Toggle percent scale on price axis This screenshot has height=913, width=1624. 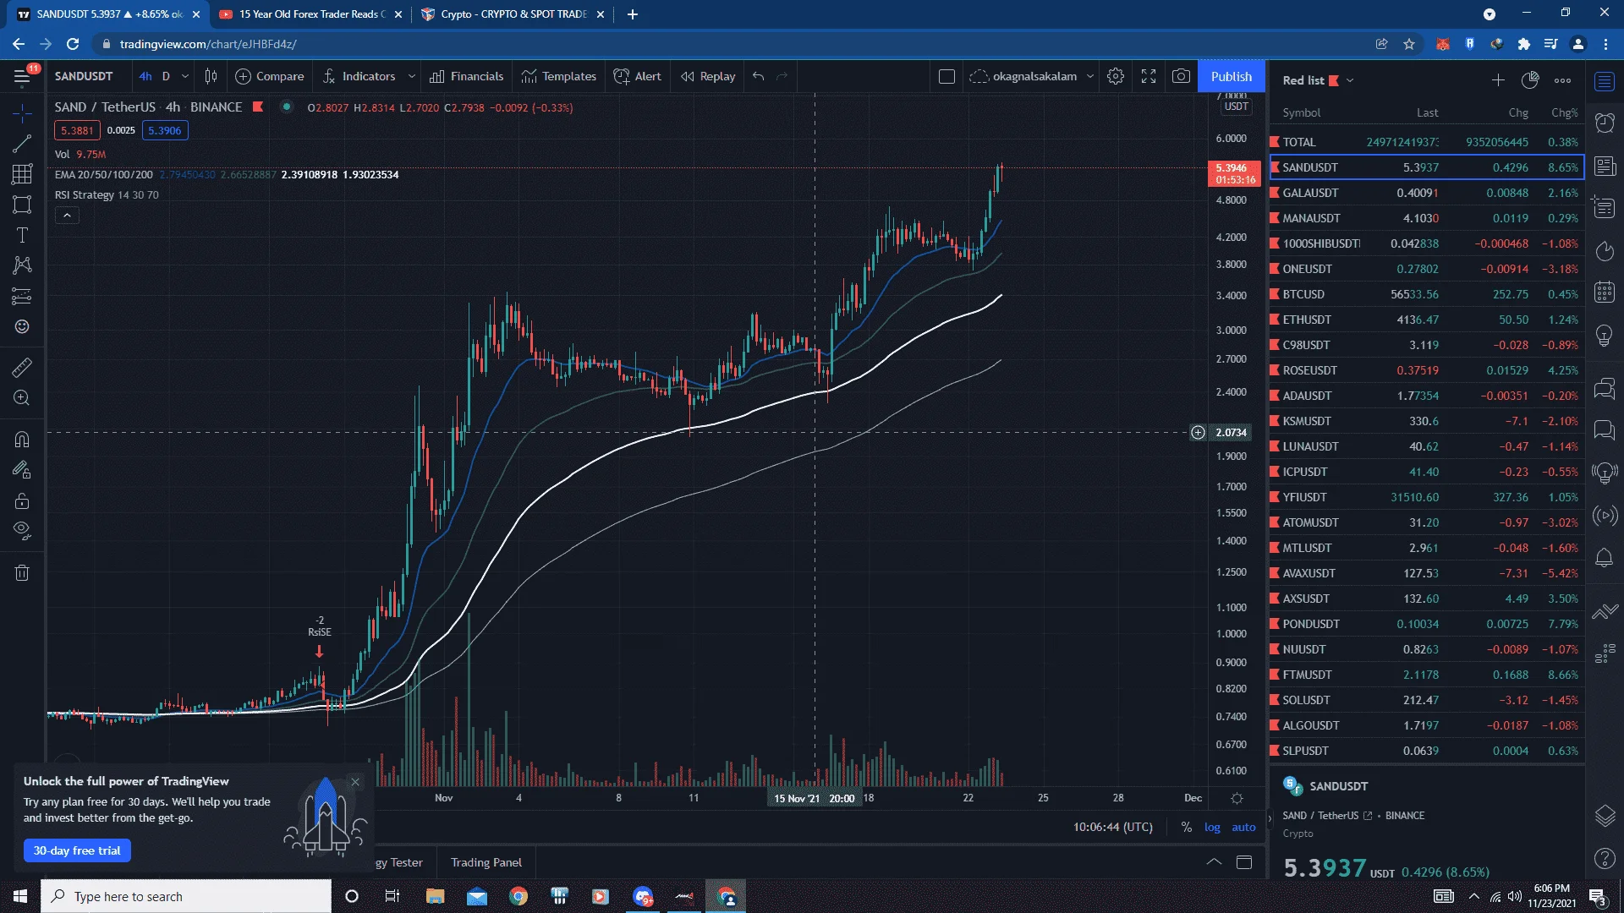[1186, 827]
